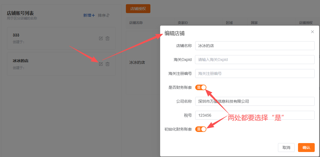320x157 pixels.
Task: Delete 冰冰的店 using trash icon
Action: click(108, 64)
